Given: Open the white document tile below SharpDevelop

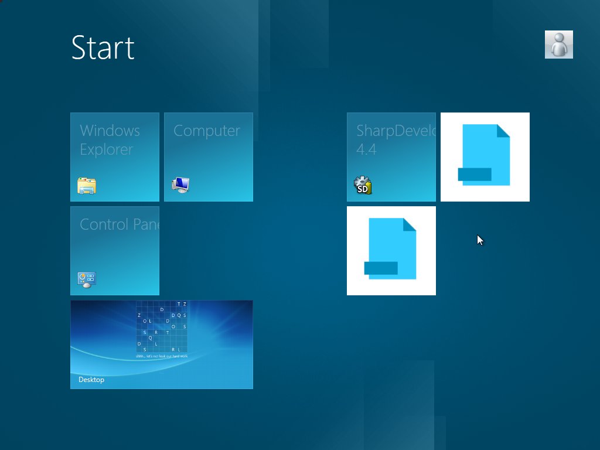Looking at the screenshot, I should tap(391, 251).
